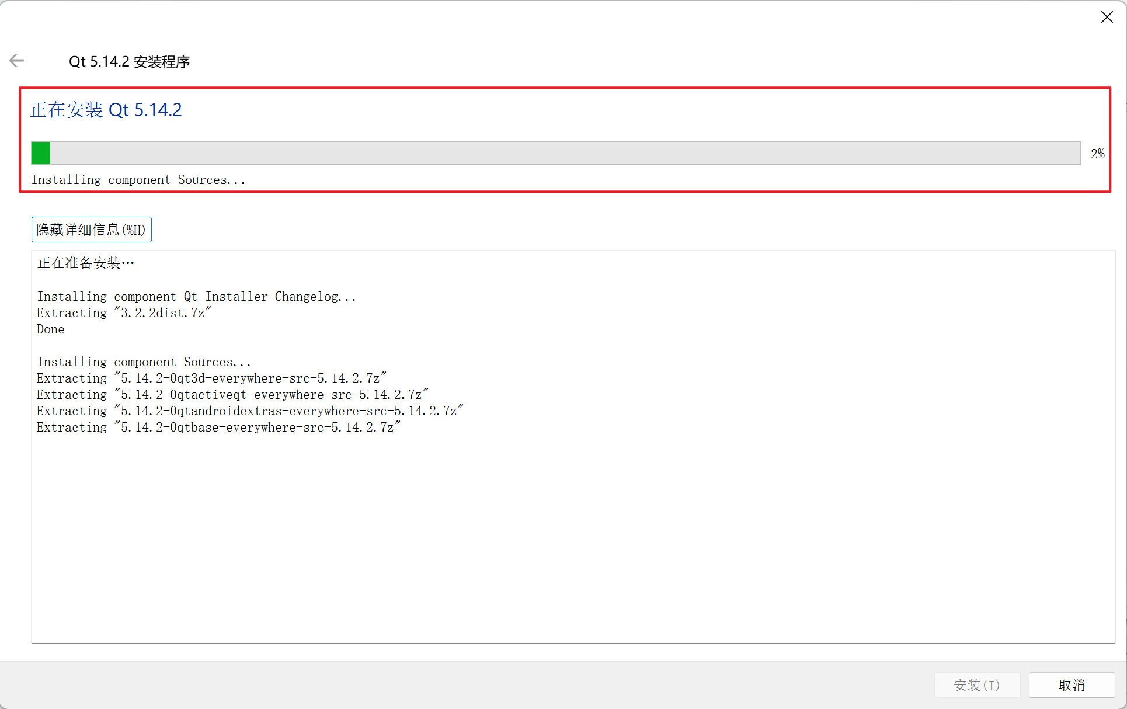This screenshot has width=1127, height=709.
Task: Click the 2% progress percentage label
Action: 1097,154
